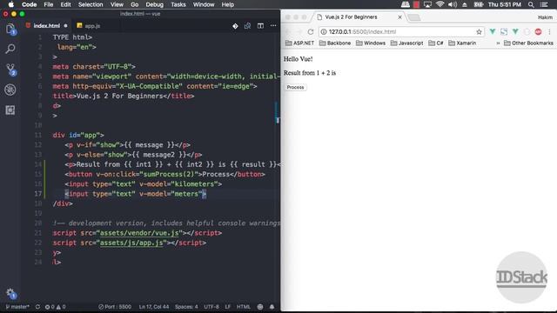
Task: Click the errors and warnings status bar item
Action: (56, 307)
